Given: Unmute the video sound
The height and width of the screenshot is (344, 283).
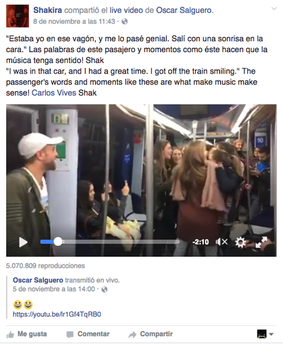Looking at the screenshot, I should pos(221,242).
